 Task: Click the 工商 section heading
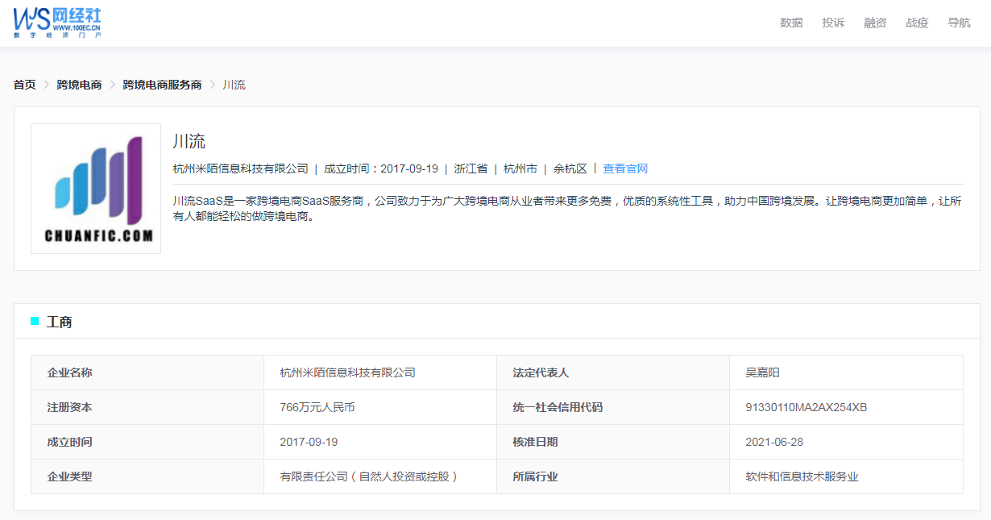click(x=60, y=322)
